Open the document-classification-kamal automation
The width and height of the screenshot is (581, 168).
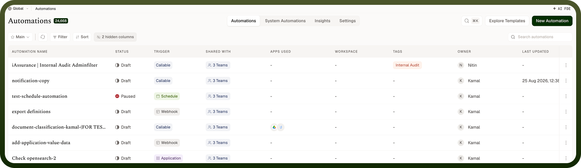[59, 127]
